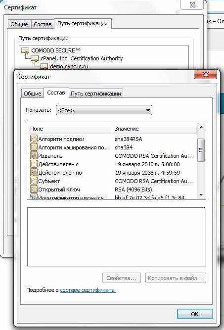Click the scroll up arrow of field list
This screenshot has height=330, width=224.
(201, 127)
